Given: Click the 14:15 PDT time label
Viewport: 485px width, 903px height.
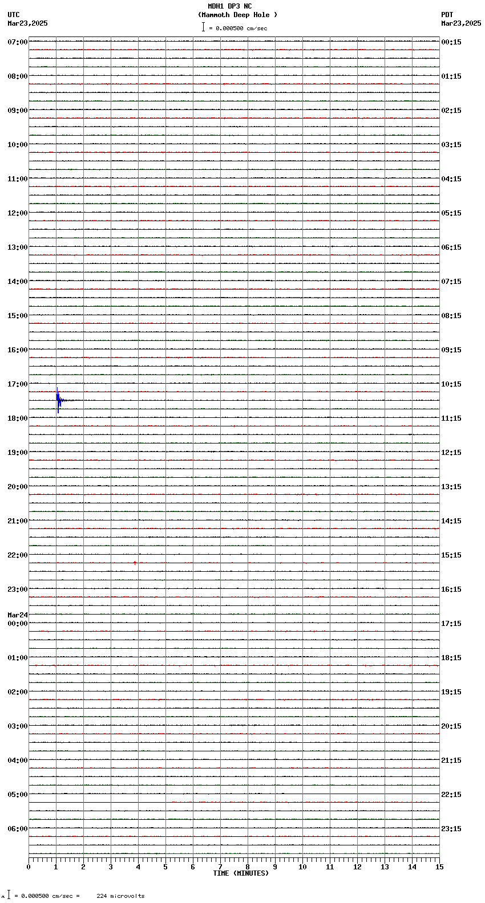Looking at the screenshot, I should [x=451, y=521].
